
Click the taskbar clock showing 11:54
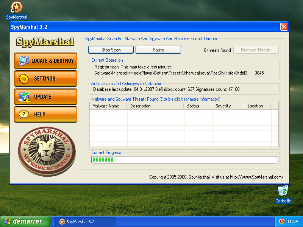click(292, 221)
